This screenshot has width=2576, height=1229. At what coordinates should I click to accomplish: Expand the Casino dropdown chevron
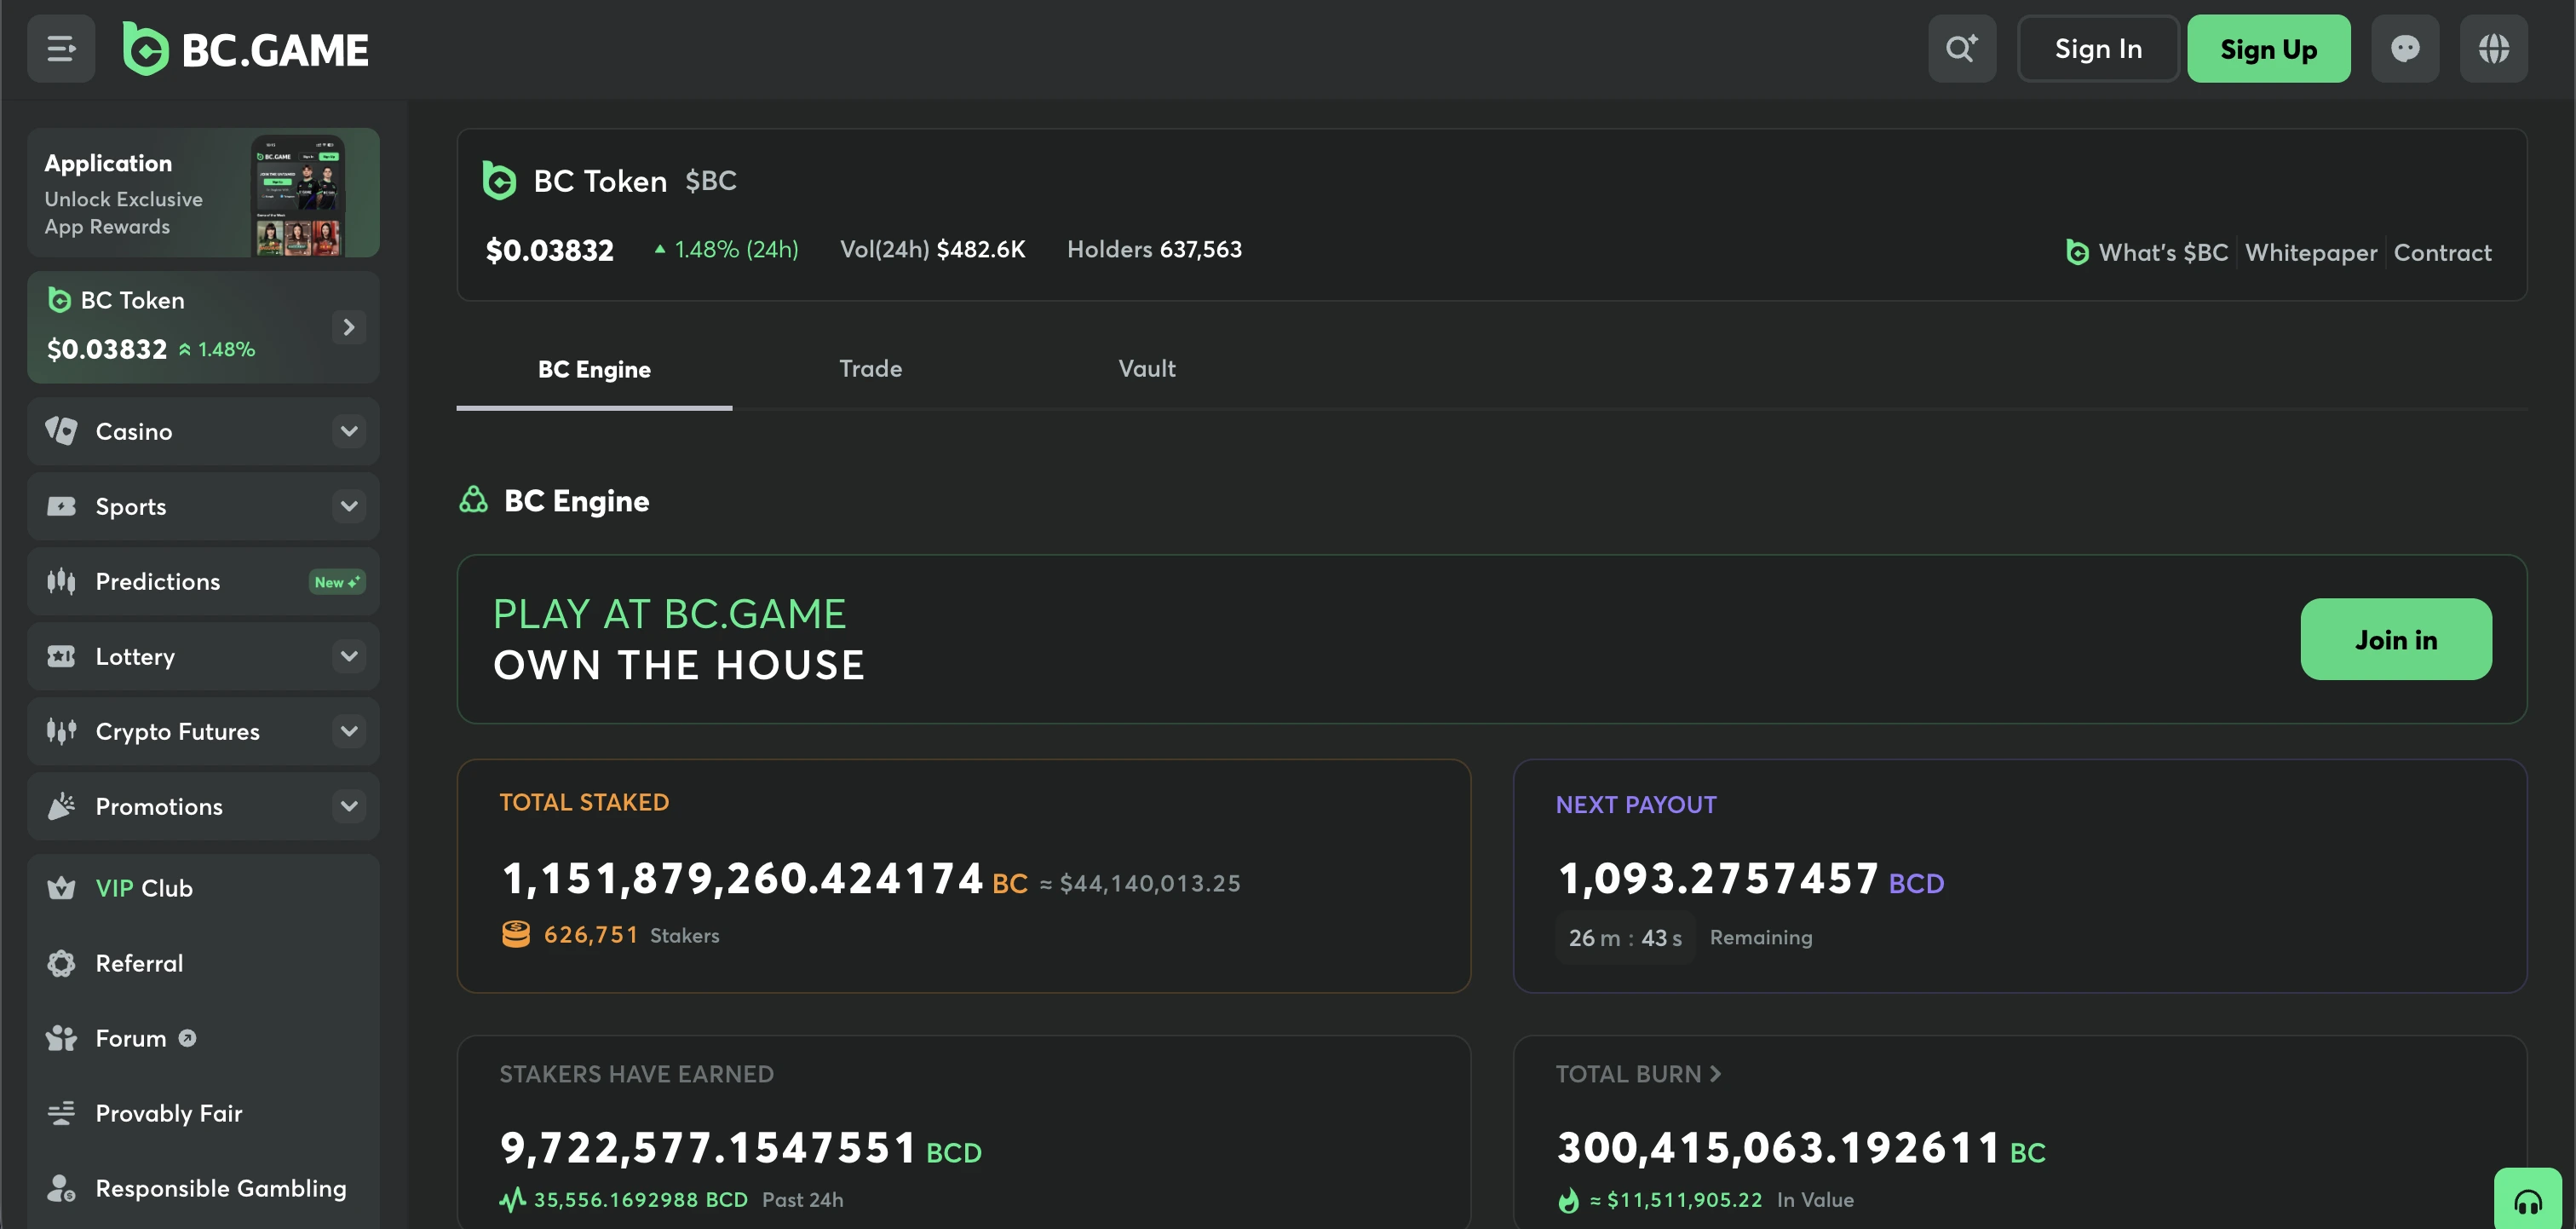[x=349, y=431]
